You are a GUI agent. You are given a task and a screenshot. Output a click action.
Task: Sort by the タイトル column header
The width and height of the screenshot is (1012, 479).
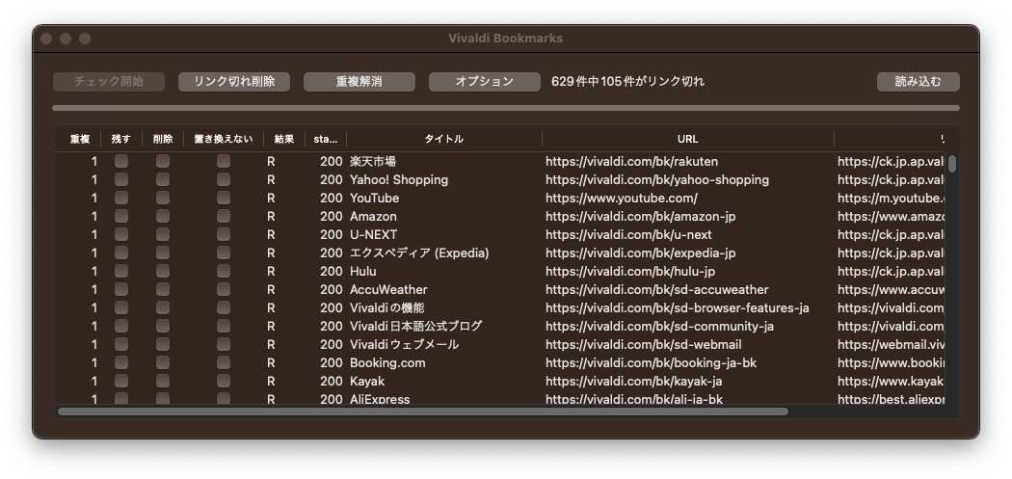(443, 139)
